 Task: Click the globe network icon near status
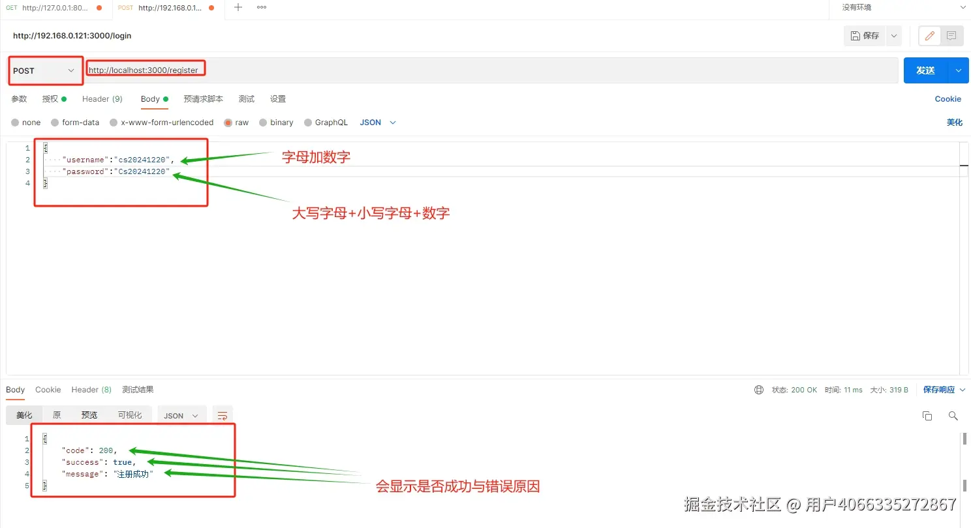tap(759, 390)
